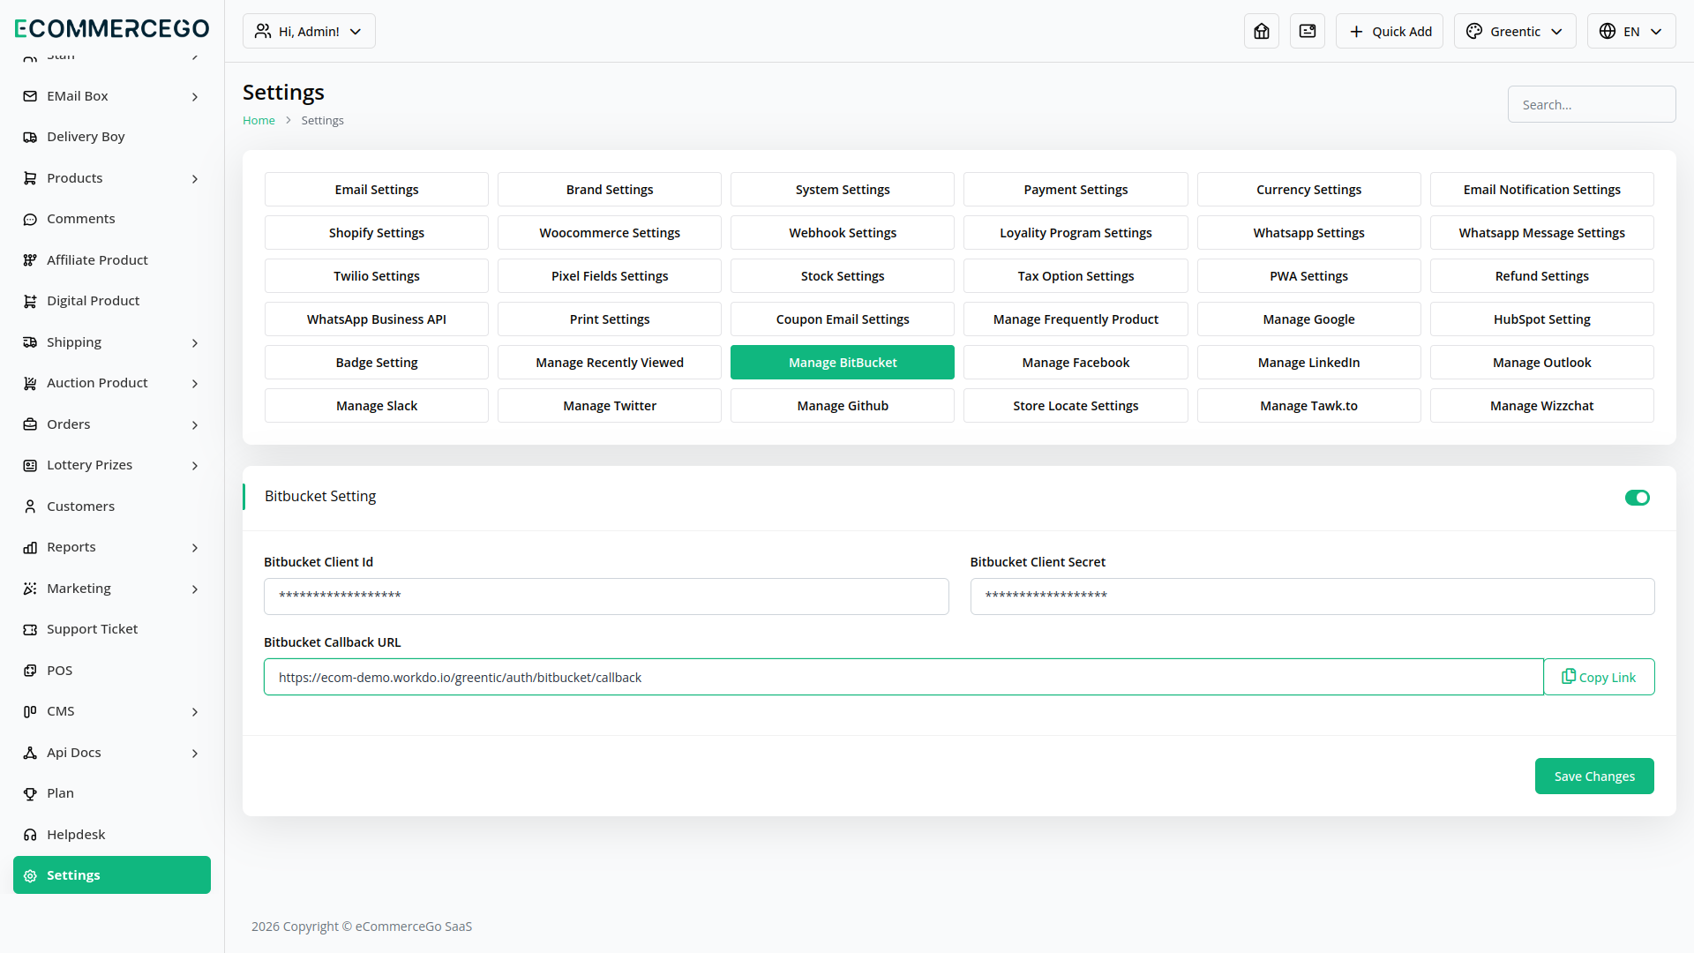Select the Comments chat bubble icon
This screenshot has height=953, width=1694.
click(x=30, y=219)
